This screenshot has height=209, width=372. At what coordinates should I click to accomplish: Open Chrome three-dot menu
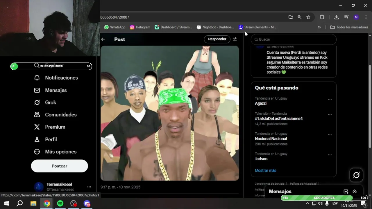(x=366, y=17)
